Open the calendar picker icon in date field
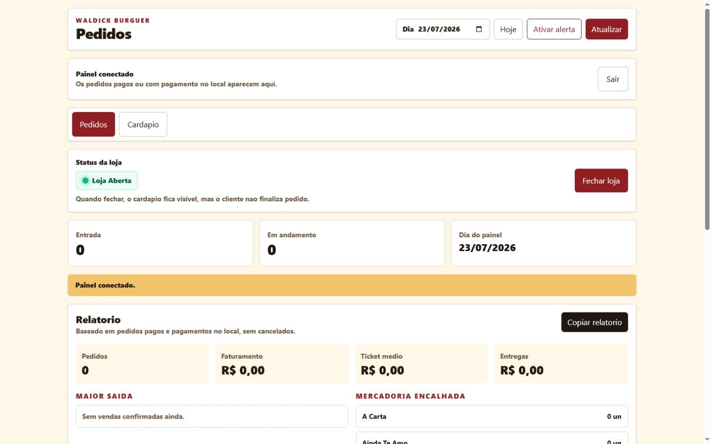The image size is (711, 444). coord(479,29)
